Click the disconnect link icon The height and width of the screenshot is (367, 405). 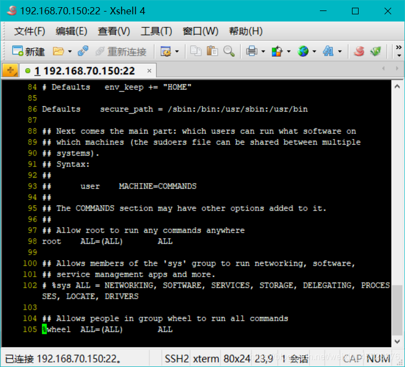tap(83, 51)
